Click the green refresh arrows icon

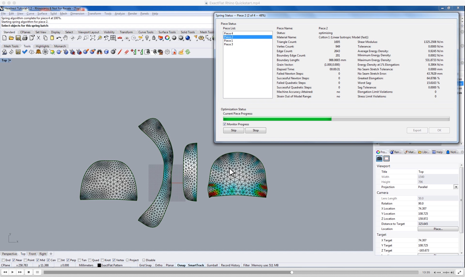(188, 52)
